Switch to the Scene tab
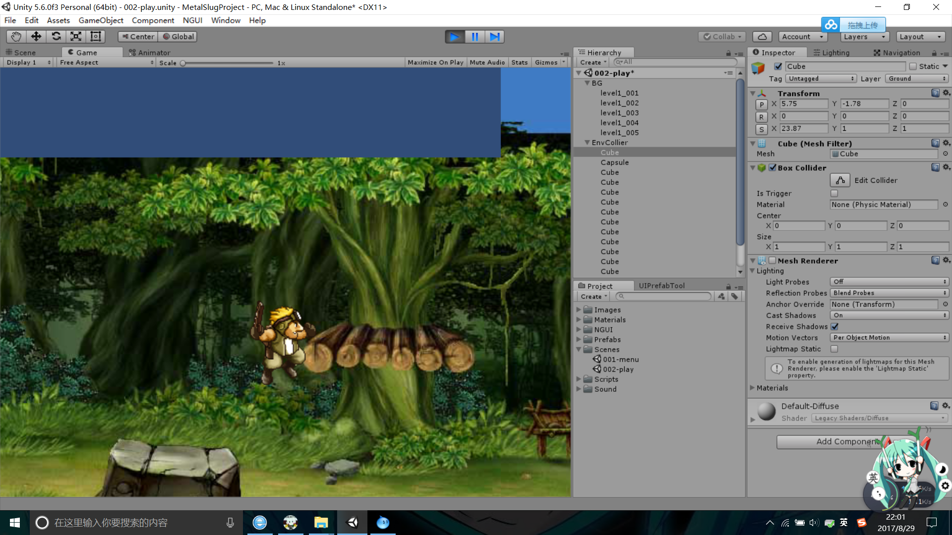Viewport: 952px width, 535px height. [x=21, y=53]
